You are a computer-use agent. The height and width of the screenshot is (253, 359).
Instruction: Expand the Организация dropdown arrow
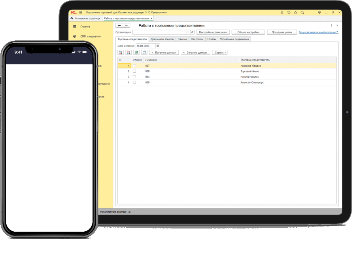pyautogui.click(x=188, y=32)
